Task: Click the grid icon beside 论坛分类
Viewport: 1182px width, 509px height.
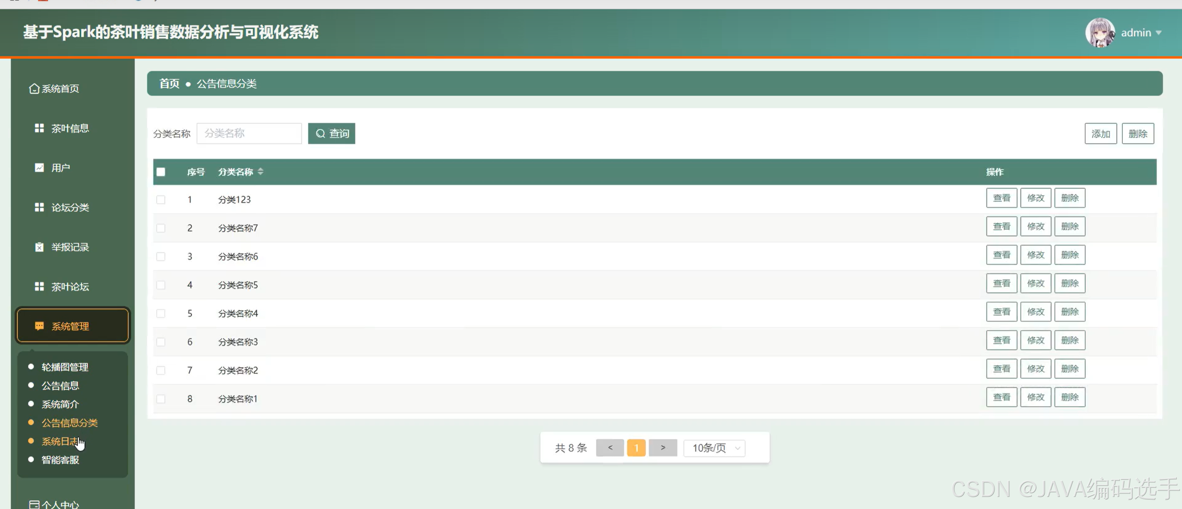Action: click(39, 207)
